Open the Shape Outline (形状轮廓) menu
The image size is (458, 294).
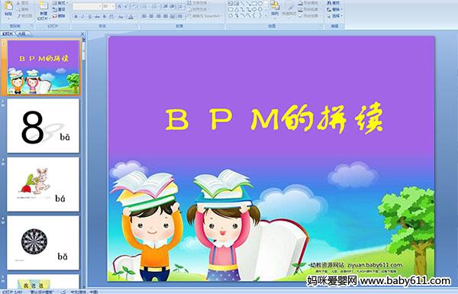pos(309,9)
